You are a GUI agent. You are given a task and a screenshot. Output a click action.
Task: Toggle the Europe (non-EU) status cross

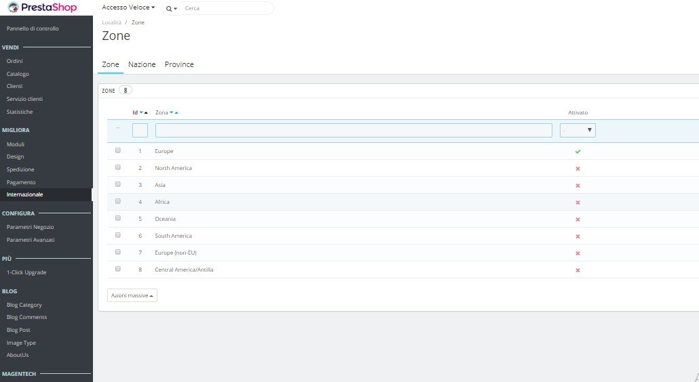tap(578, 253)
